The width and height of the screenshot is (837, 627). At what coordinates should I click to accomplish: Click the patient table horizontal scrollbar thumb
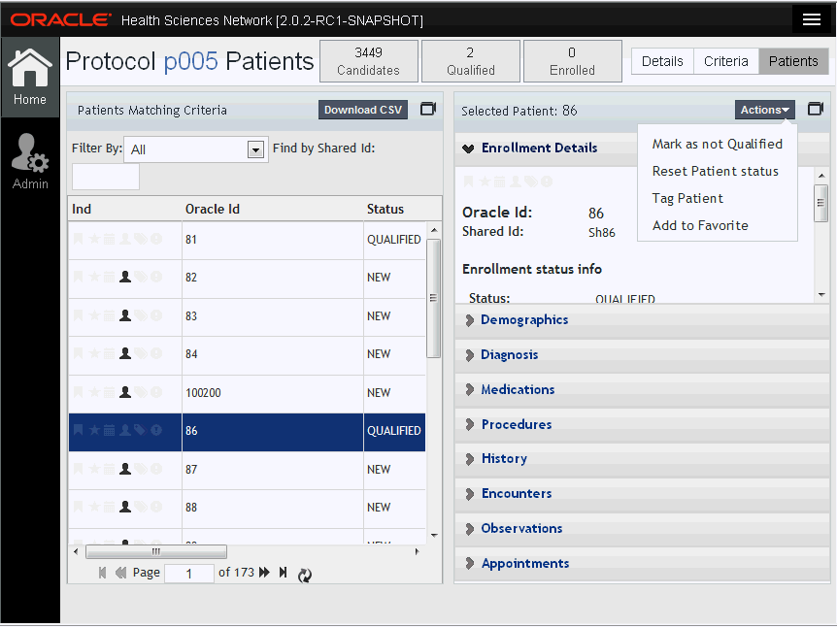coord(156,551)
